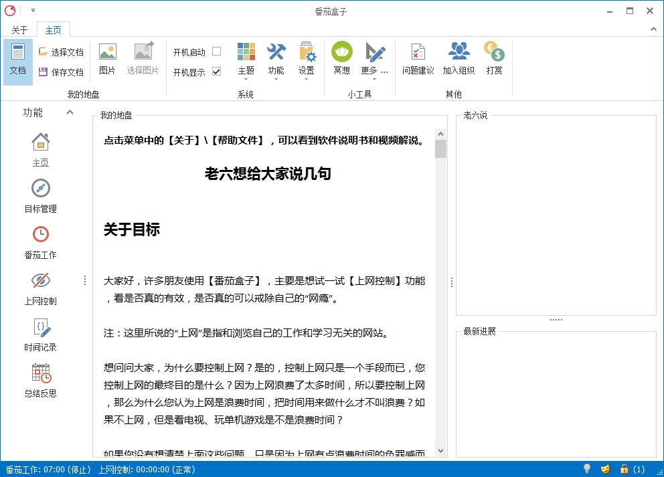The height and width of the screenshot is (477, 664).
Task: Click the lock icon in status bar
Action: point(624,469)
